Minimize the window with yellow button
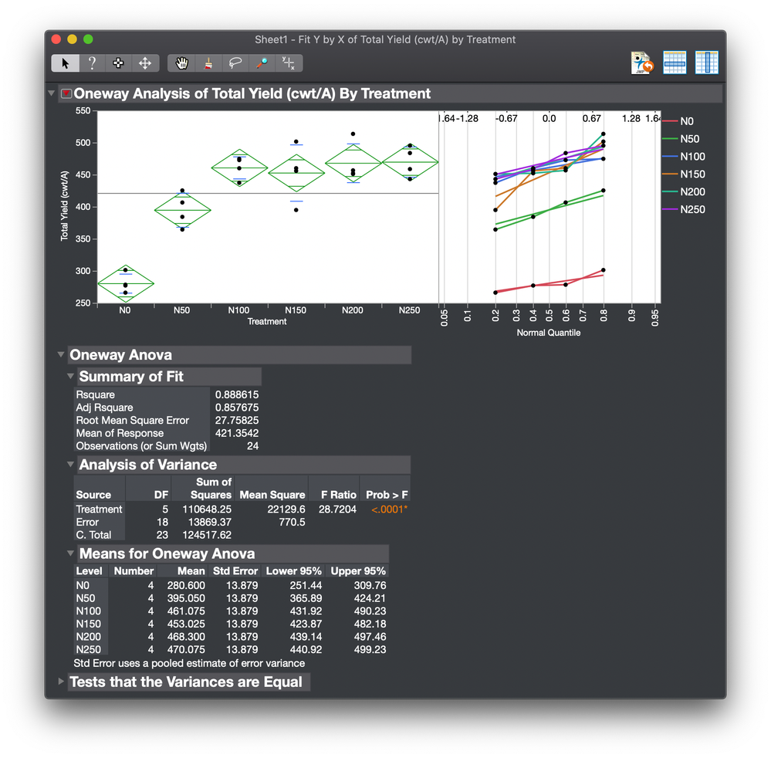771x758 pixels. tap(72, 39)
